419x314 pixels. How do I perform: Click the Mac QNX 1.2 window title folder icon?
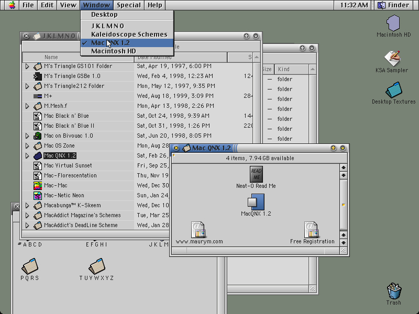(186, 148)
